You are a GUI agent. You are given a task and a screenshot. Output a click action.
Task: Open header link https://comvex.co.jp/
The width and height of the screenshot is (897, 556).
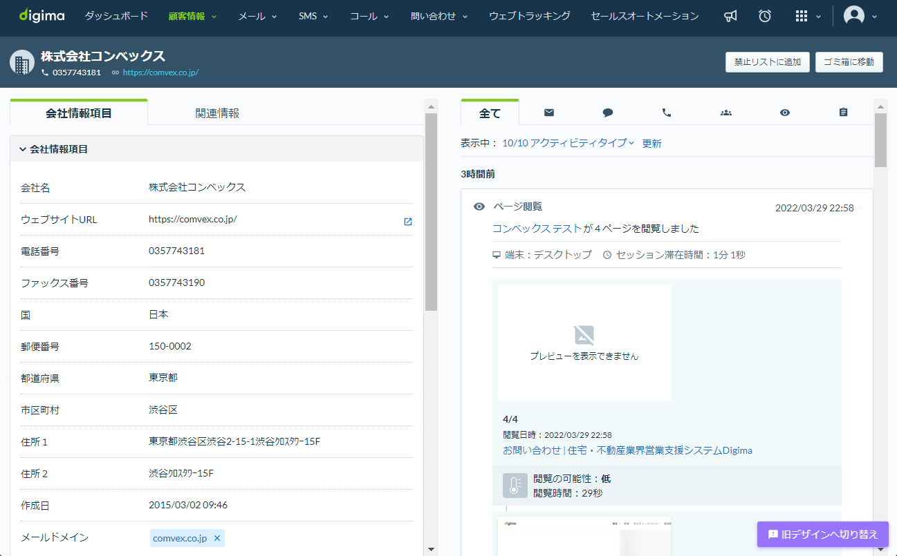click(x=160, y=72)
